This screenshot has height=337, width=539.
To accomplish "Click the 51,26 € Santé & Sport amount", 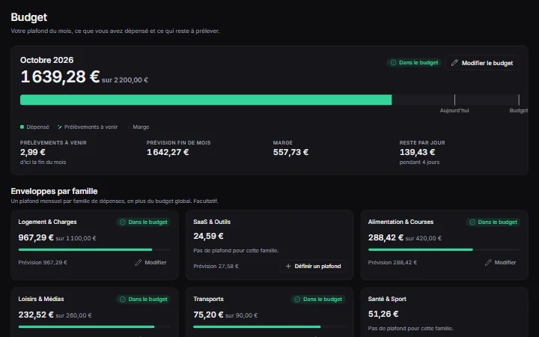I will [x=383, y=314].
